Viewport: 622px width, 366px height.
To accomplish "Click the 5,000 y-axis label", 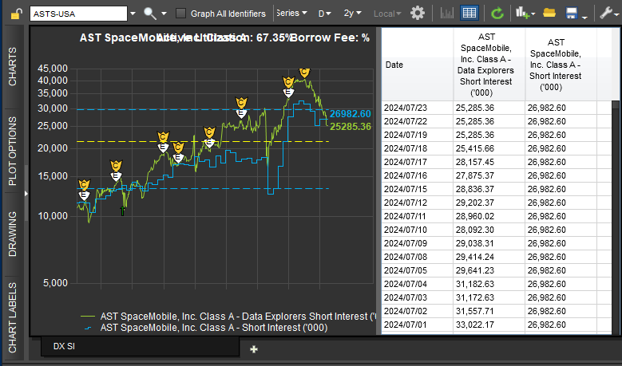I will (56, 283).
